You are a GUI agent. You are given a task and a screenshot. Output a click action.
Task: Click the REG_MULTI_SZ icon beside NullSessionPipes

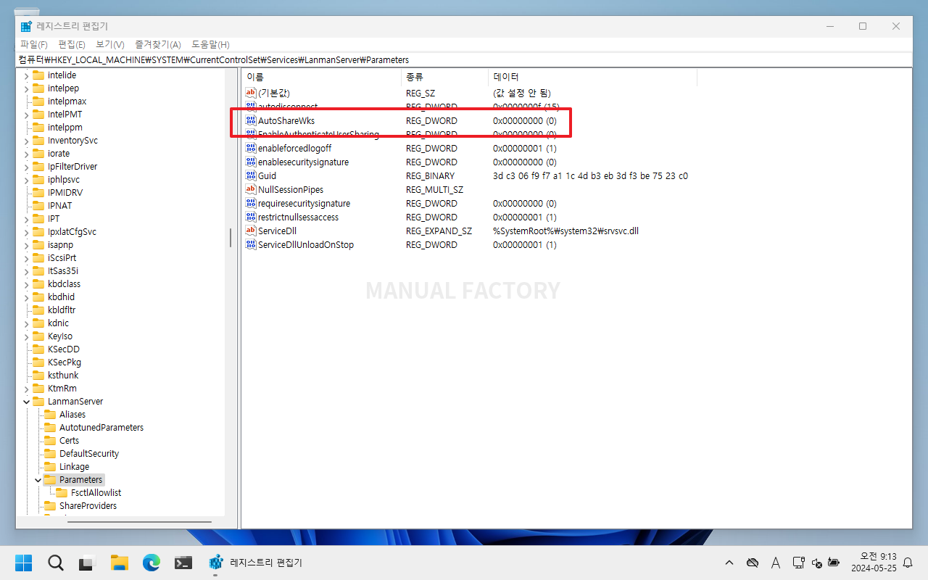point(250,189)
